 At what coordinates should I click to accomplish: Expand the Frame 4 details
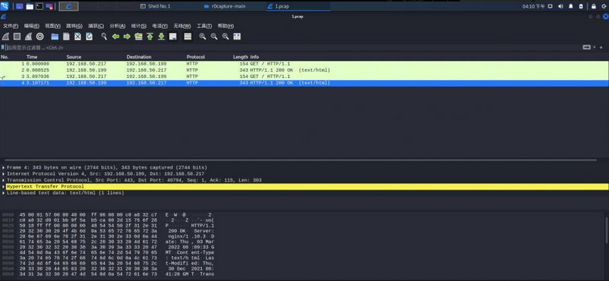pyautogui.click(x=4, y=168)
